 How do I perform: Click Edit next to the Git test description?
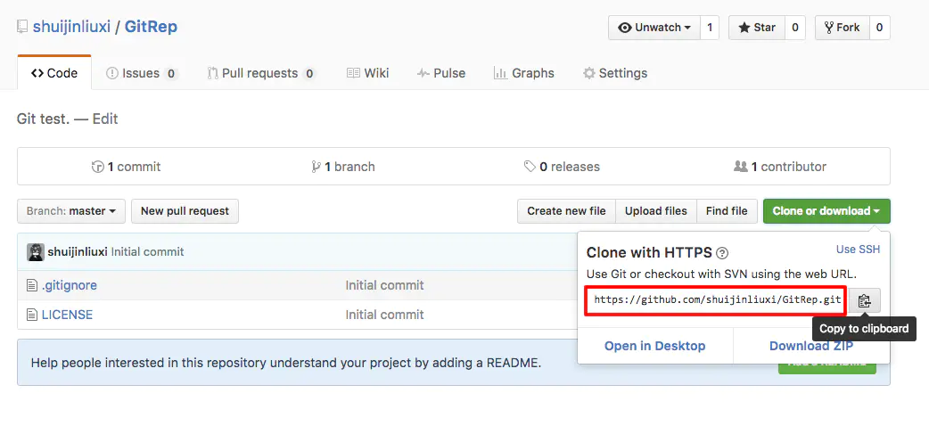pos(105,119)
